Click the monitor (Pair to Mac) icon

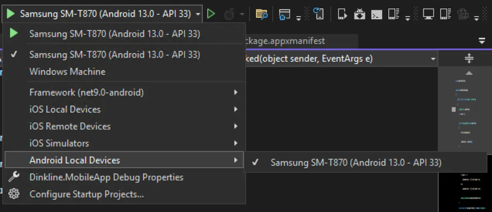click(428, 14)
